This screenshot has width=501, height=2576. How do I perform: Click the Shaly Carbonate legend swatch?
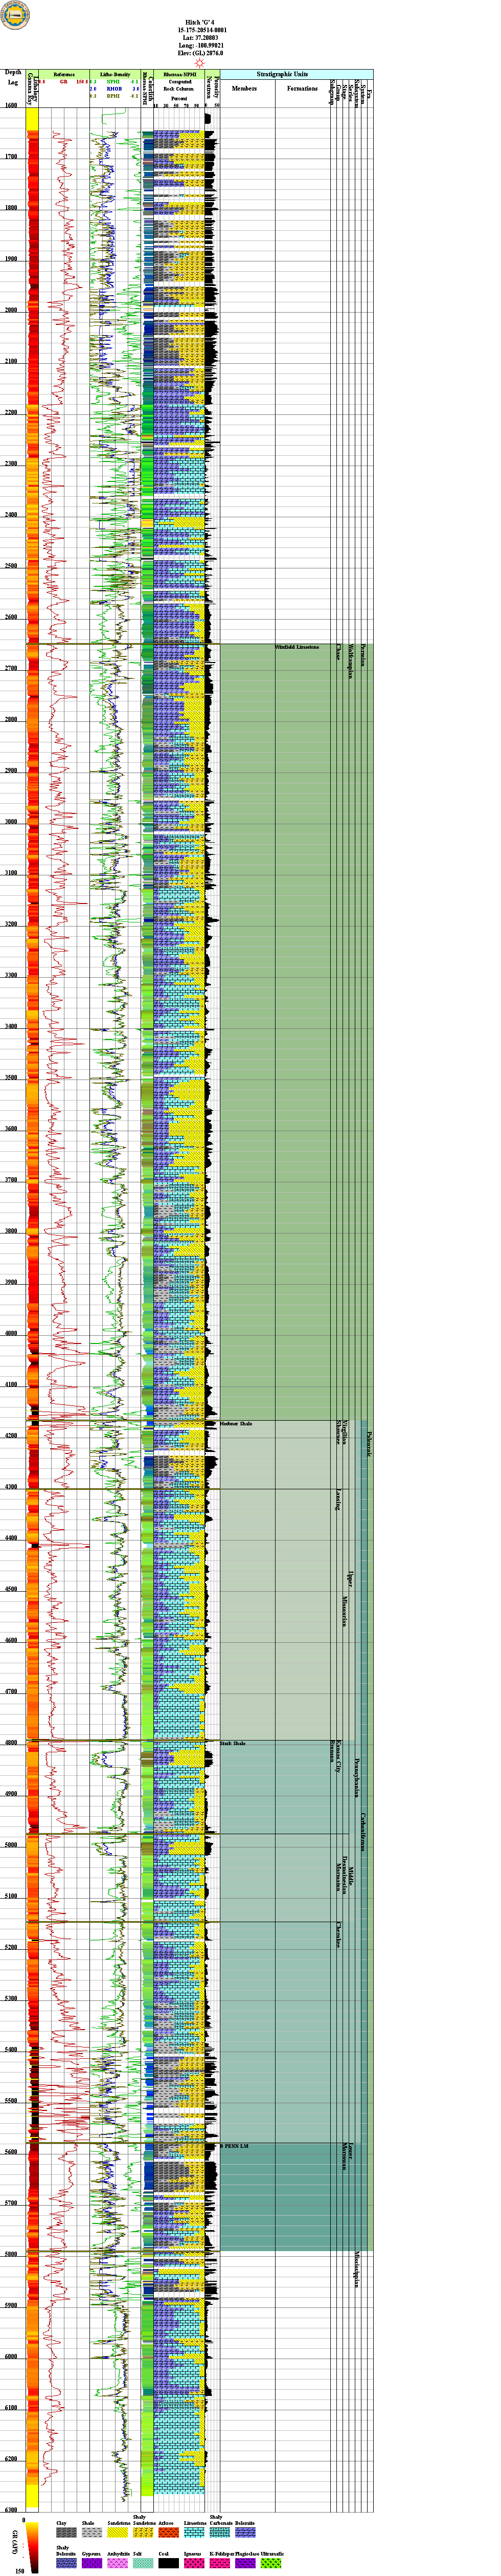(x=219, y=2532)
